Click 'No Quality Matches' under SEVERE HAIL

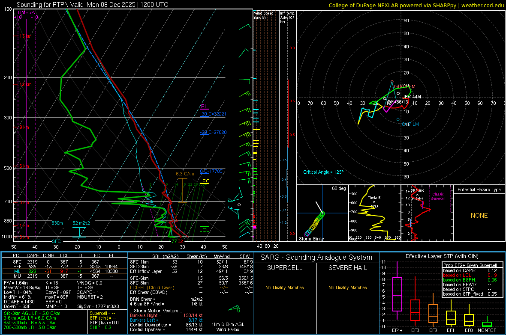[x=347, y=288]
